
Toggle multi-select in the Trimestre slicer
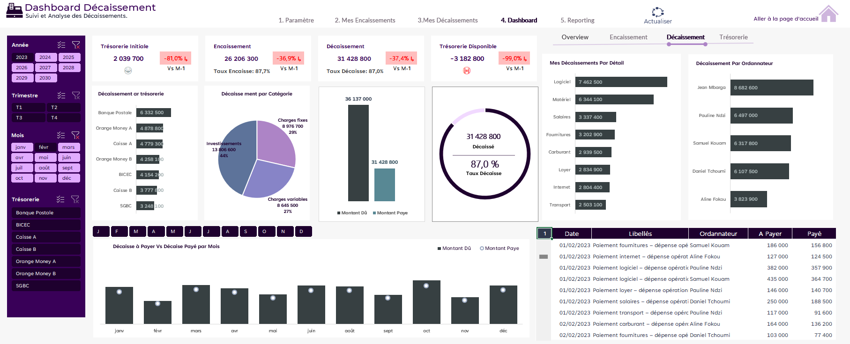(61, 95)
